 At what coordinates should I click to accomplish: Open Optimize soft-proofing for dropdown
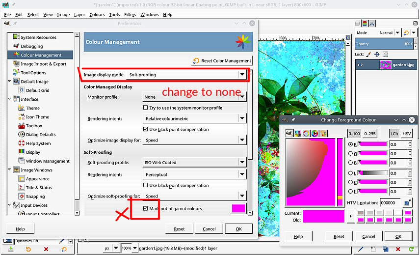click(x=194, y=196)
